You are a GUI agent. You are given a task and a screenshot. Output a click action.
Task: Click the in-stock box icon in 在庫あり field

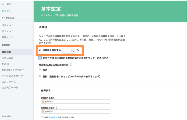pos(43,102)
